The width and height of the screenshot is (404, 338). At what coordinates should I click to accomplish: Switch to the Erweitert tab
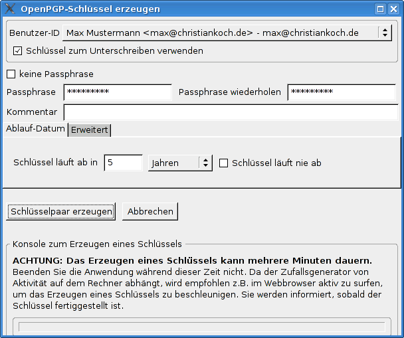tap(90, 130)
